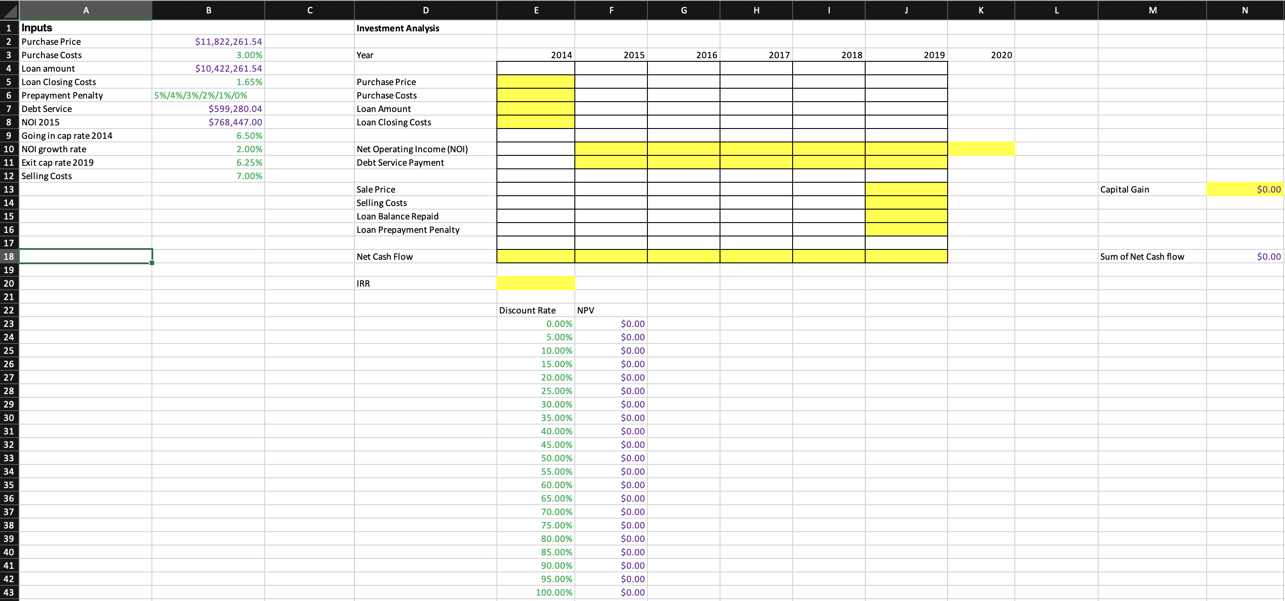Click the NOI 2015 value cell
The image size is (1285, 601).
coord(208,122)
